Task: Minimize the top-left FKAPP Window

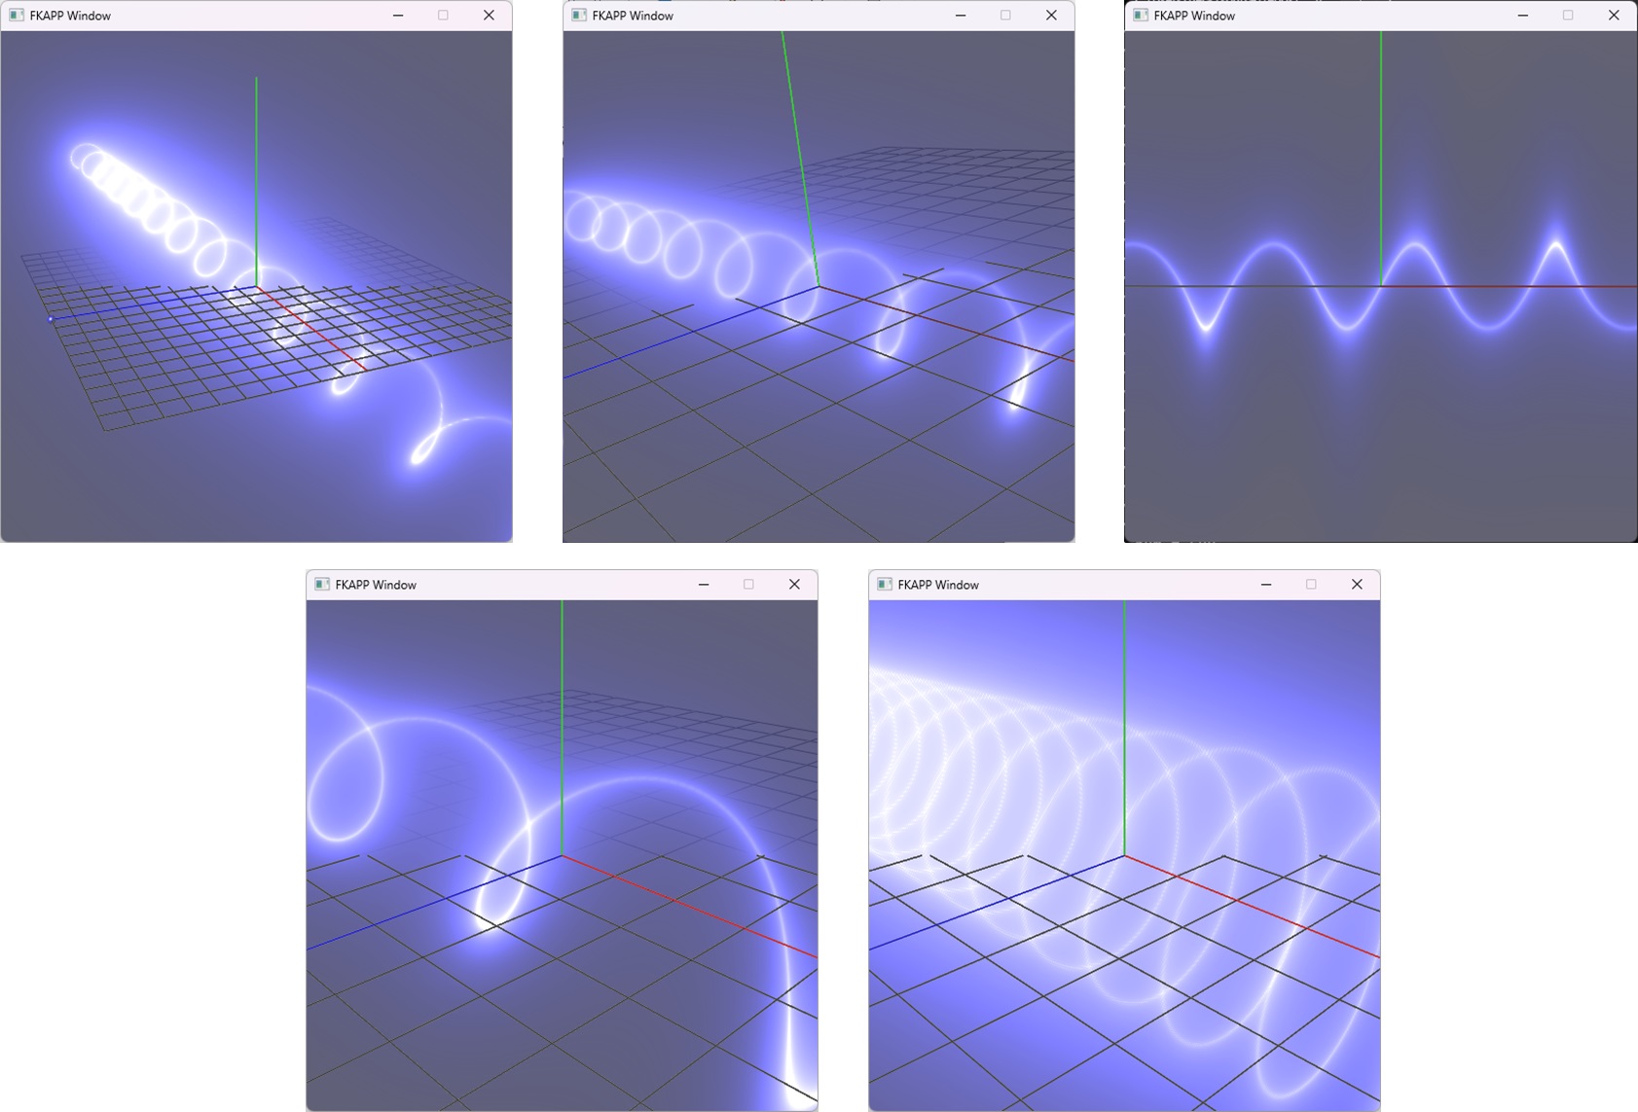Action: coord(398,16)
